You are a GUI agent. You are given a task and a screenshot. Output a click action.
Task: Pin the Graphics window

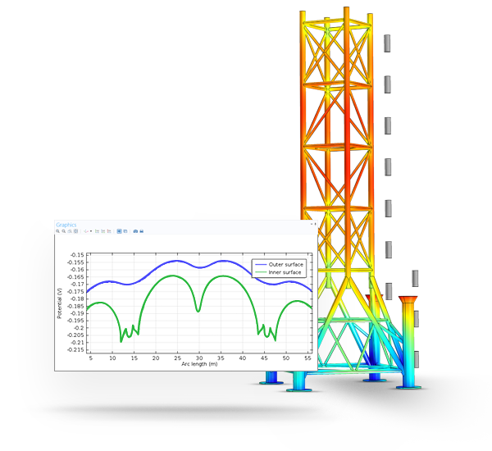click(x=316, y=225)
